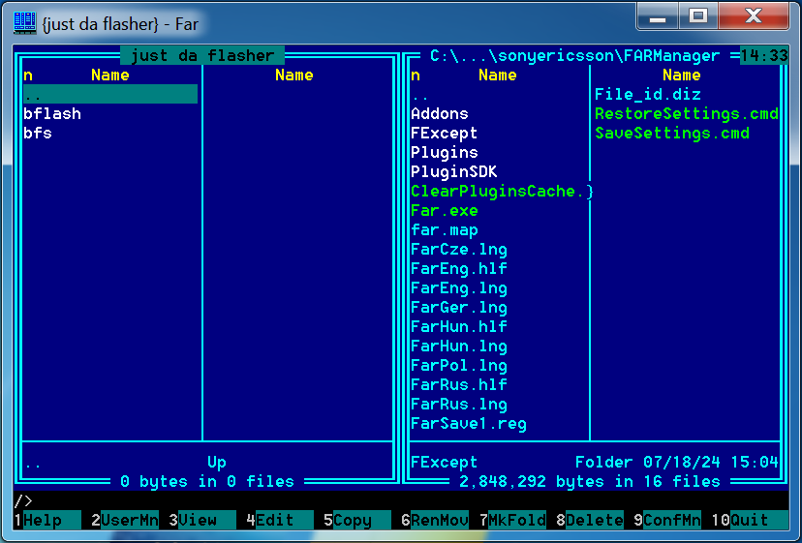Click the 3View function key
The width and height of the screenshot is (802, 543).
[x=202, y=520]
